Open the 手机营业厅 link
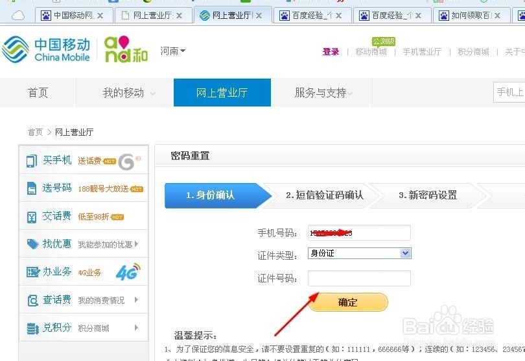This screenshot has height=361, width=525. click(x=422, y=52)
